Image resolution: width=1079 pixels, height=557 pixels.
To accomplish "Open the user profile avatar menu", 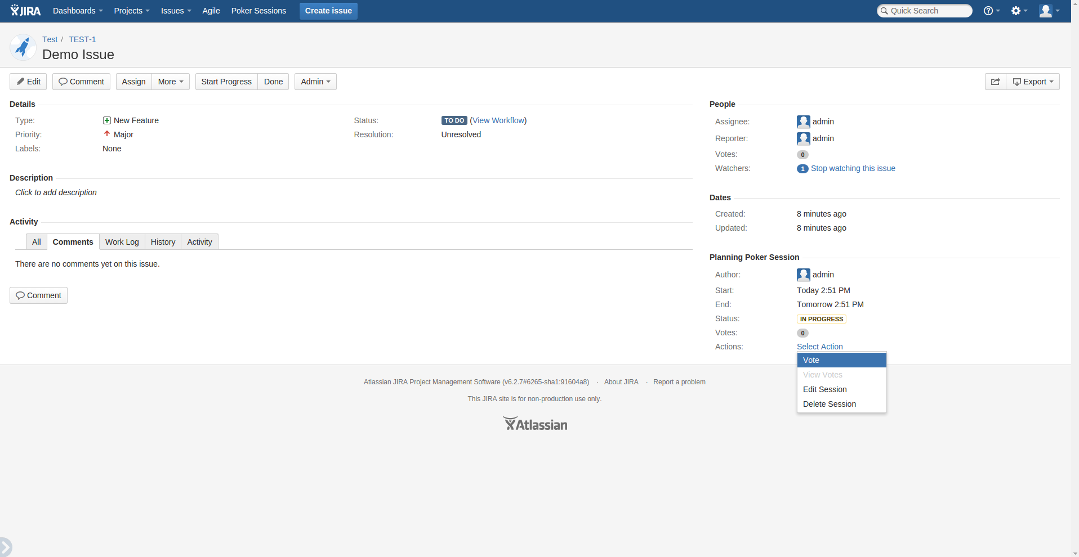I will pos(1049,11).
